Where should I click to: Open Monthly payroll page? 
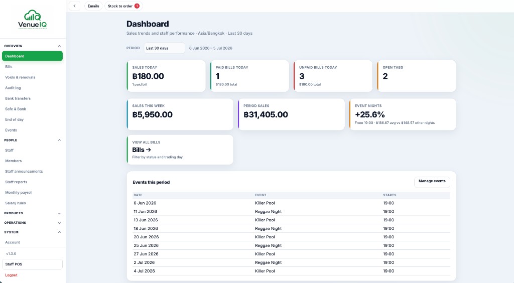(32, 193)
